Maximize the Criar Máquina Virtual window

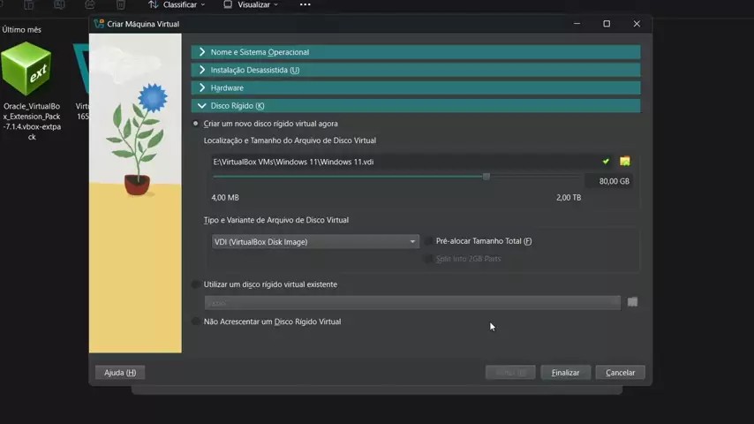(607, 24)
